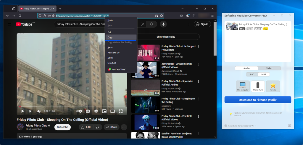Click the Firefox URL address field
The image size is (303, 145).
coord(101,16)
